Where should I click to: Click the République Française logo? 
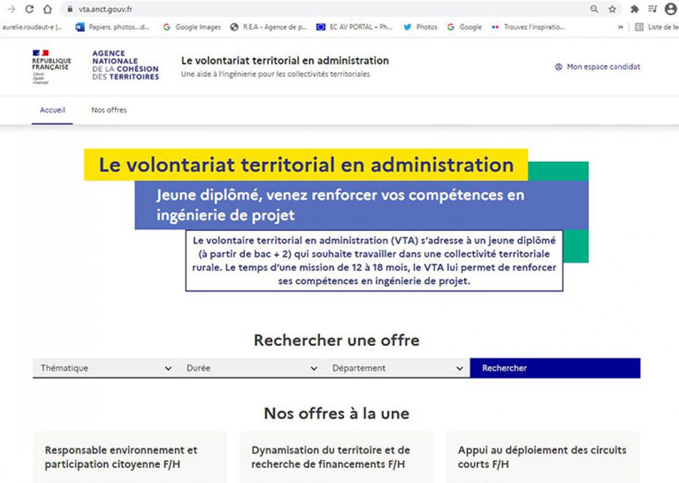point(51,67)
